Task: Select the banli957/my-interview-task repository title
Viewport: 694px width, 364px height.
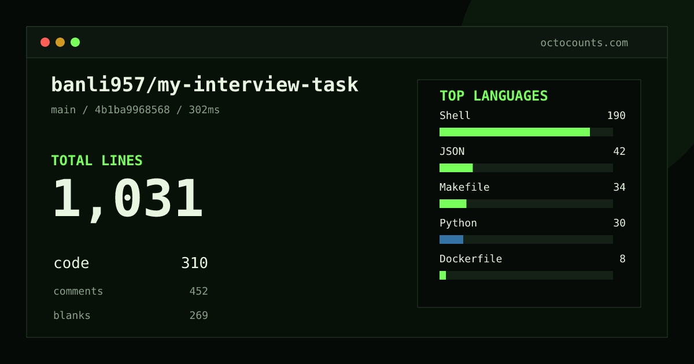Action: click(205, 85)
